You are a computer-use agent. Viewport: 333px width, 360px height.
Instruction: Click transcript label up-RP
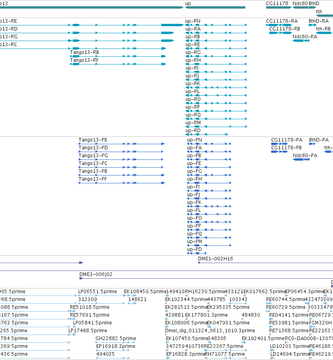(x=193, y=107)
